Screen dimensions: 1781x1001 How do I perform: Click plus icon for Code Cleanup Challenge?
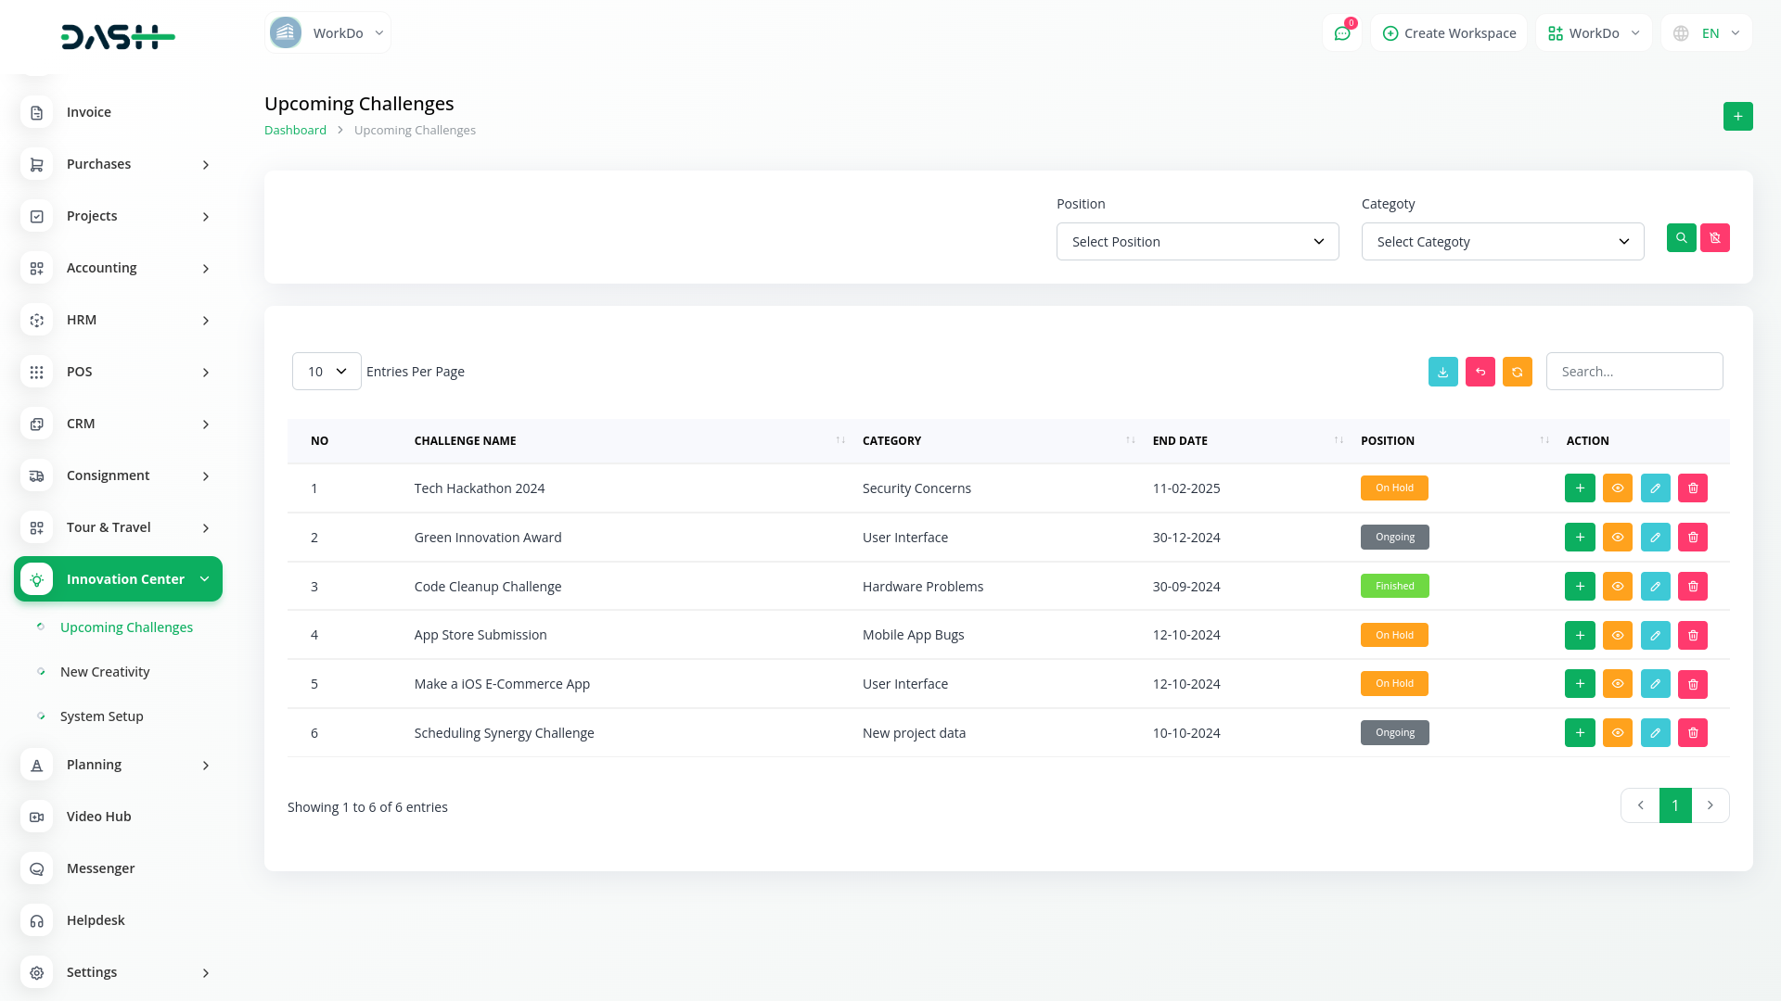click(1580, 587)
